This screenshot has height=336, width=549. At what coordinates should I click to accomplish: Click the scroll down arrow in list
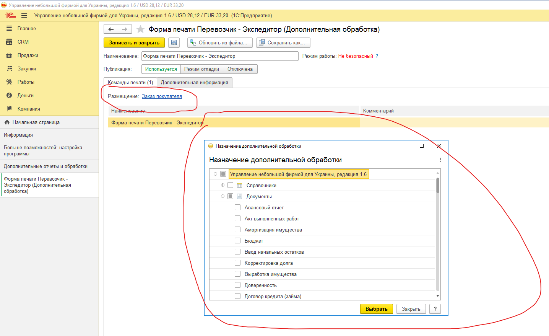[438, 296]
